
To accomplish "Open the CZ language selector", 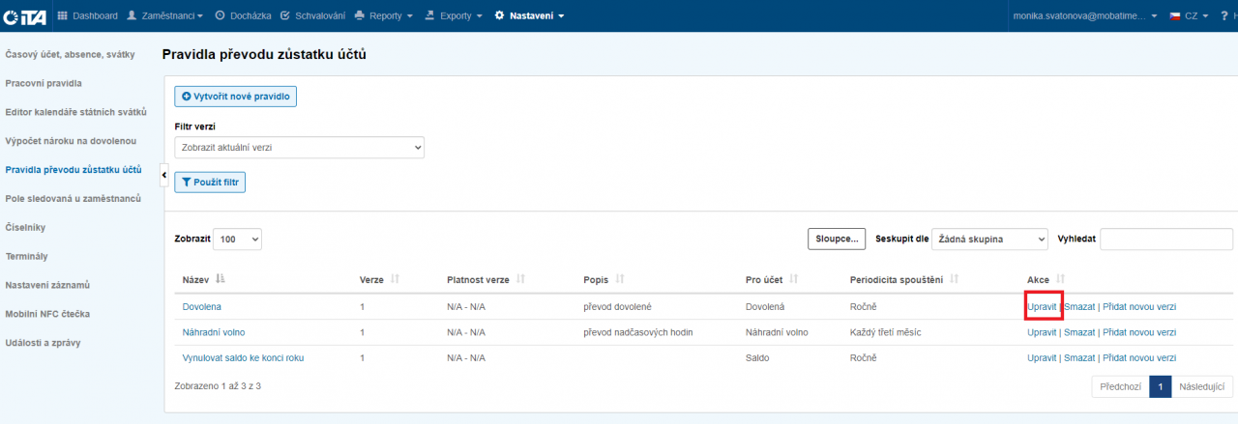I will 1189,16.
